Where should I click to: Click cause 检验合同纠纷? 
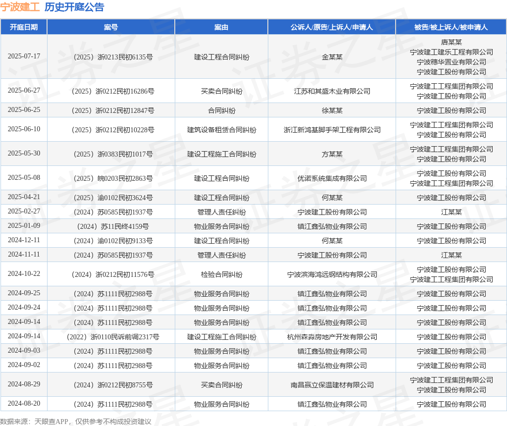click(x=221, y=274)
